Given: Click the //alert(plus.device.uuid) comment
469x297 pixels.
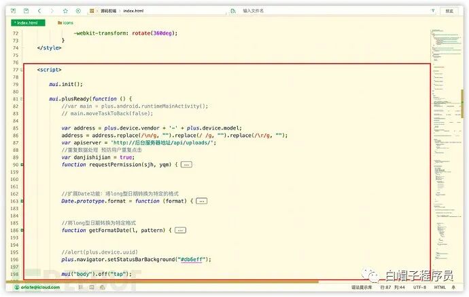Looking at the screenshot, I should [x=100, y=252].
